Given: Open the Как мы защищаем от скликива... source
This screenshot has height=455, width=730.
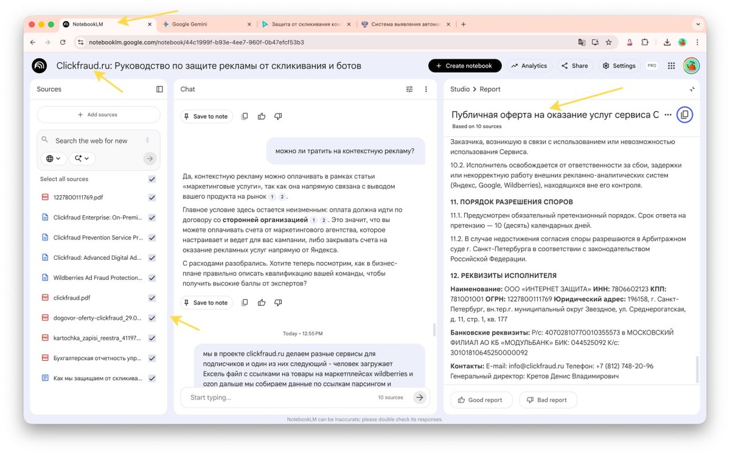Looking at the screenshot, I should [98, 378].
